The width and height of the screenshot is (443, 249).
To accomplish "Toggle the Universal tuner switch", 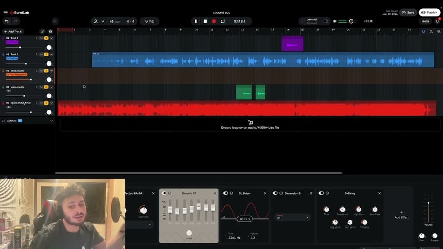I will point(326,21).
